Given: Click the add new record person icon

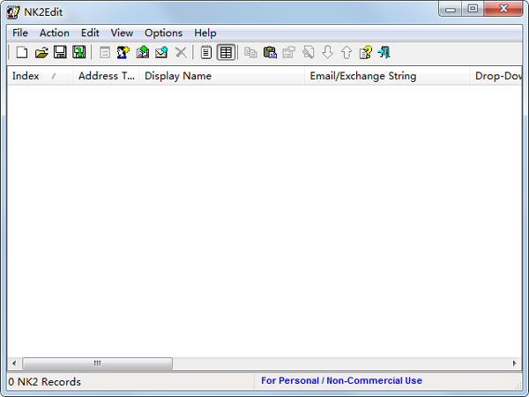Looking at the screenshot, I should coord(123,53).
